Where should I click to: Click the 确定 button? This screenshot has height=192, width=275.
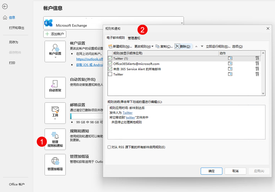(x=211, y=171)
